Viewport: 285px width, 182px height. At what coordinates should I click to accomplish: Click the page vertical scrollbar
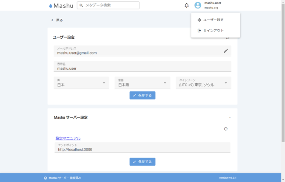pyautogui.click(x=283, y=85)
